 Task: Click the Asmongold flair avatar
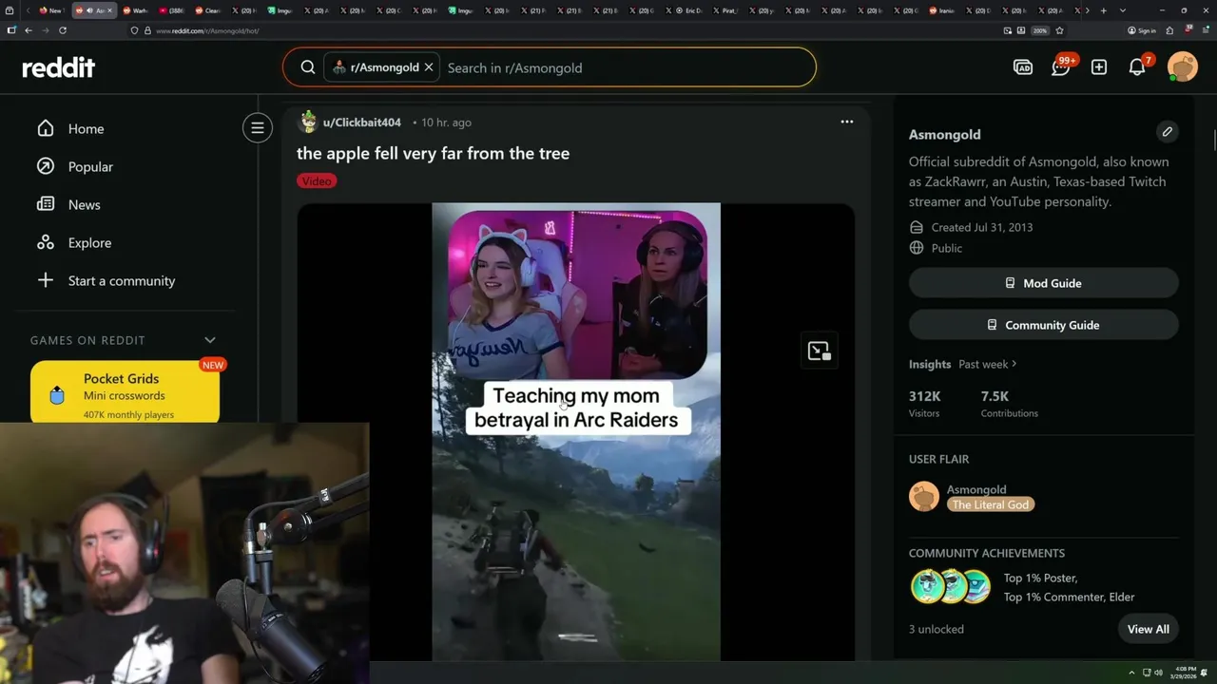click(x=924, y=496)
